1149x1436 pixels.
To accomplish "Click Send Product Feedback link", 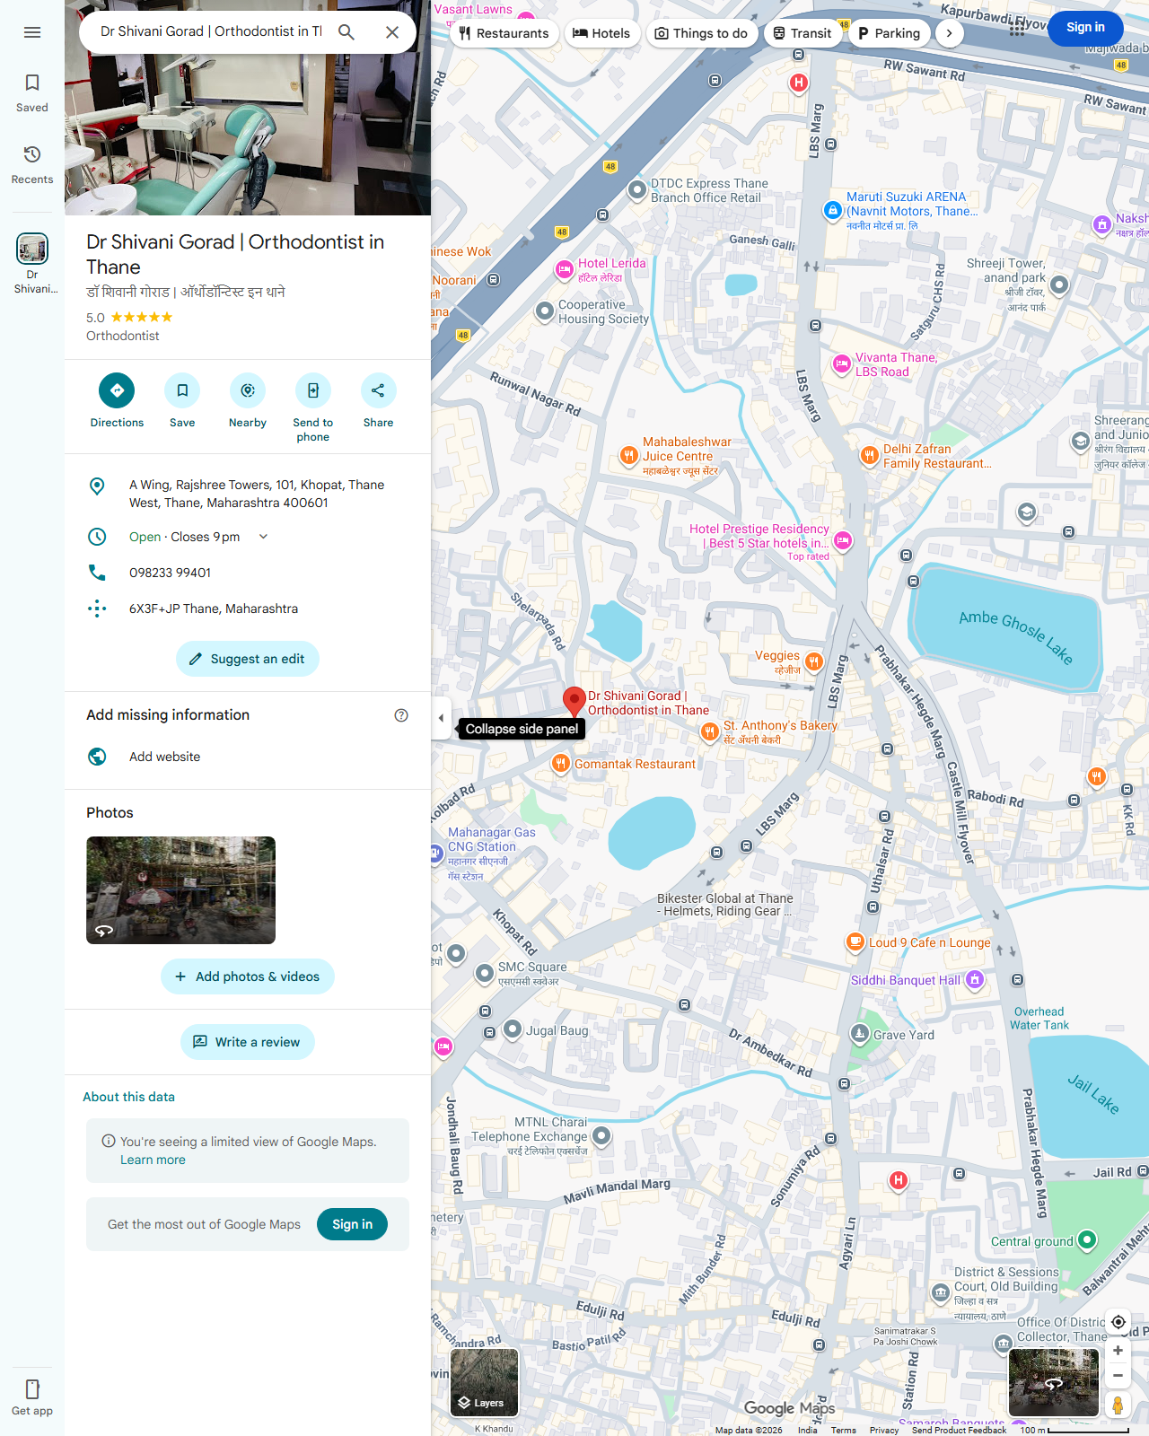I will click(959, 1430).
